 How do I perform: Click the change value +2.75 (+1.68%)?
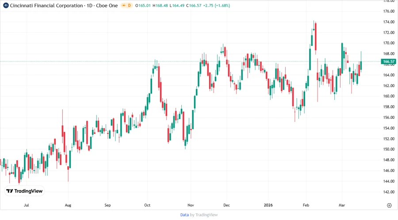(217, 5)
